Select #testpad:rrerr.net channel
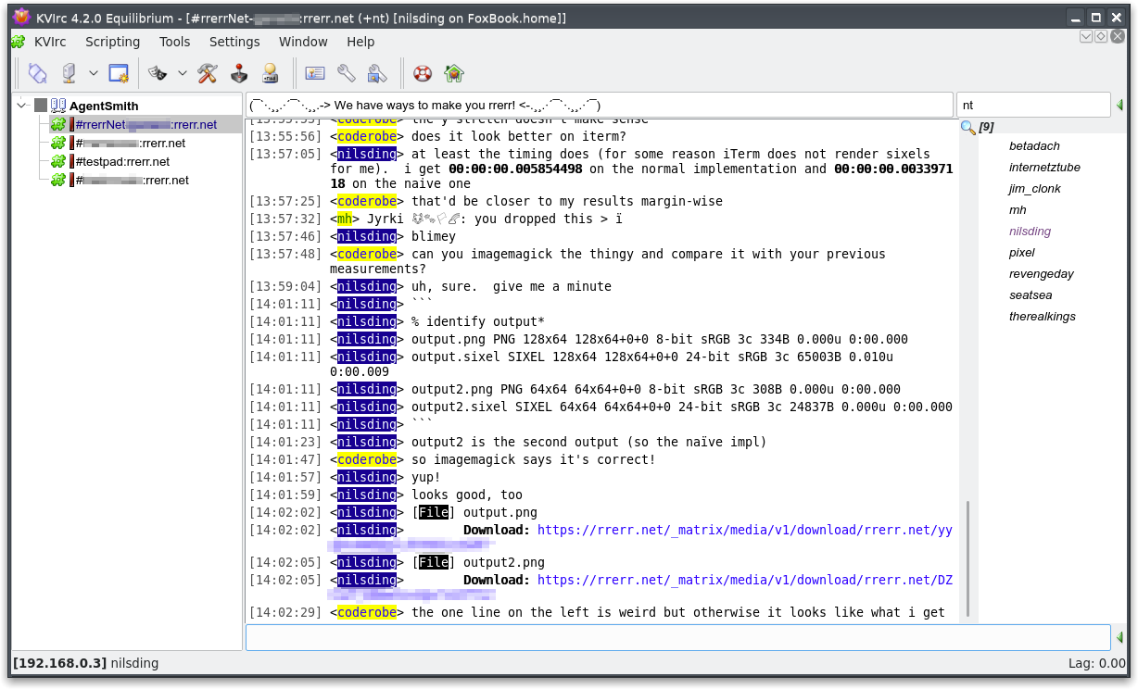 click(122, 161)
